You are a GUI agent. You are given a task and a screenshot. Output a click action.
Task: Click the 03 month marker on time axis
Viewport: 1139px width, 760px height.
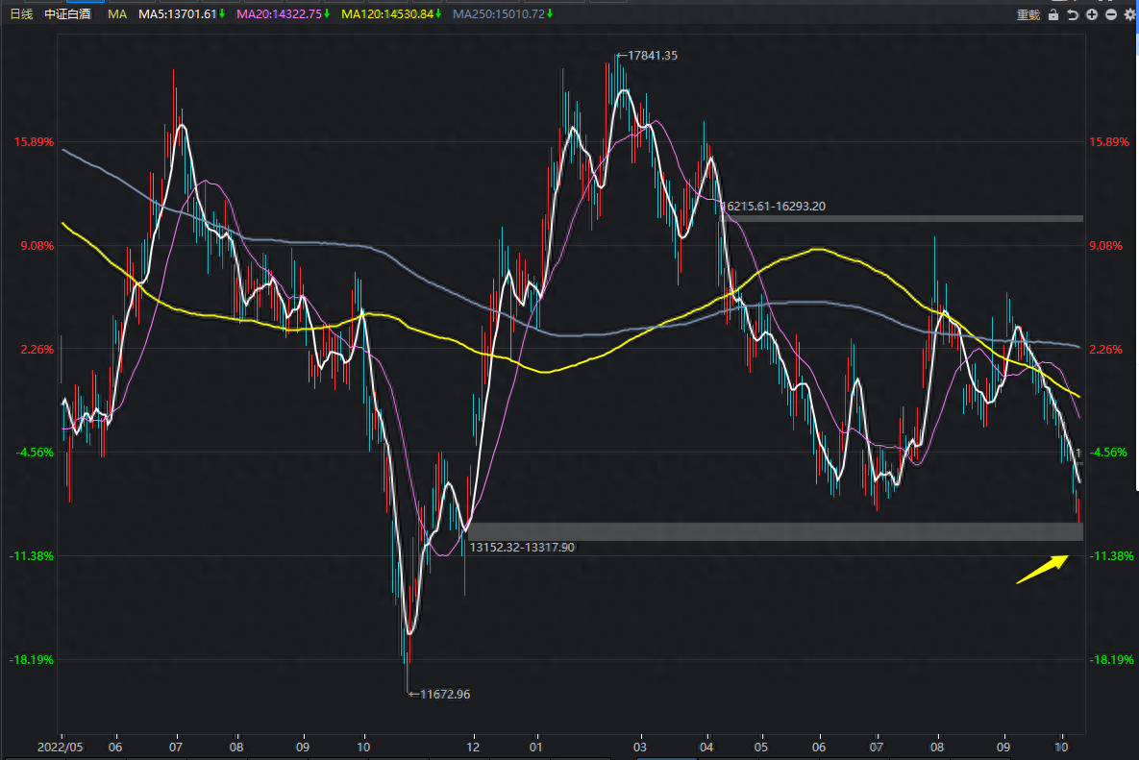(639, 747)
